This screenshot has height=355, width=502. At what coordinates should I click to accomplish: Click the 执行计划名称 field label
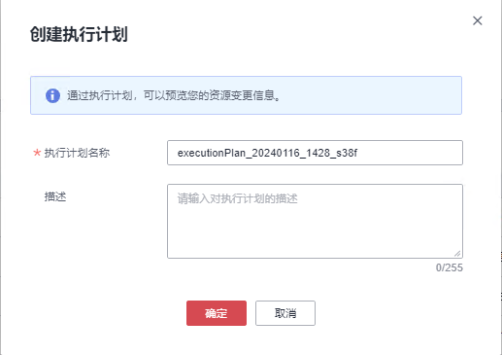pyautogui.click(x=77, y=153)
